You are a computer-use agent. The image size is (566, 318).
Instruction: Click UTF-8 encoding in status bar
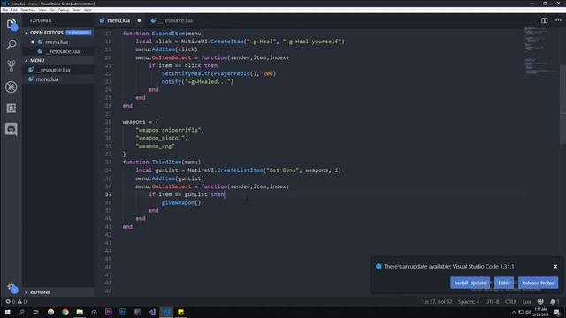pyautogui.click(x=492, y=301)
